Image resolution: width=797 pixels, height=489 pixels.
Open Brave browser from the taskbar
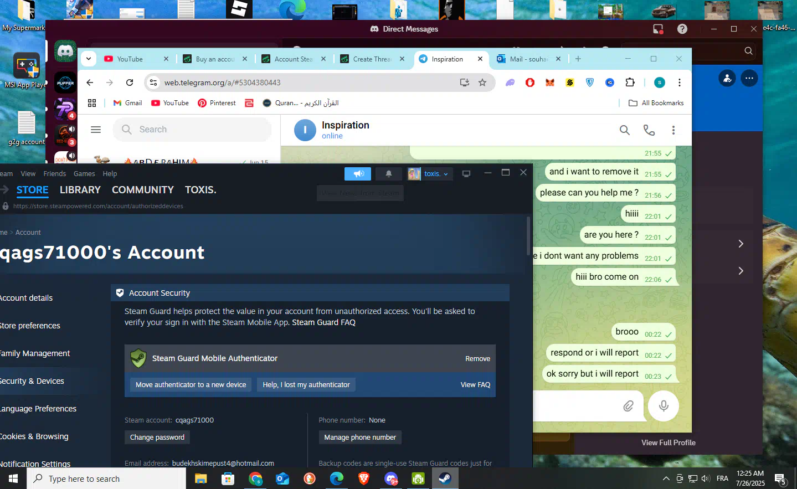tap(364, 478)
